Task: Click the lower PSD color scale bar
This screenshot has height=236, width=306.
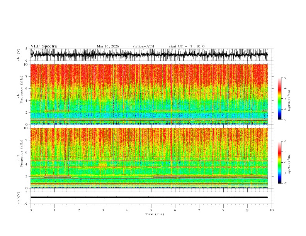Action: point(279,162)
